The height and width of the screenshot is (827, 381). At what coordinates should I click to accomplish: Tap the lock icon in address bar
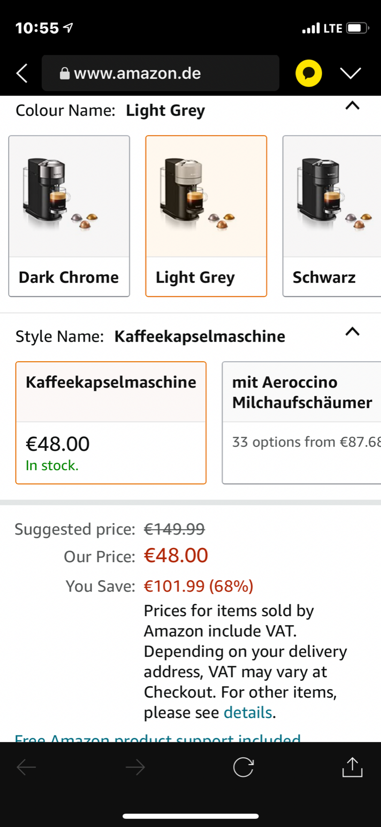click(x=65, y=73)
